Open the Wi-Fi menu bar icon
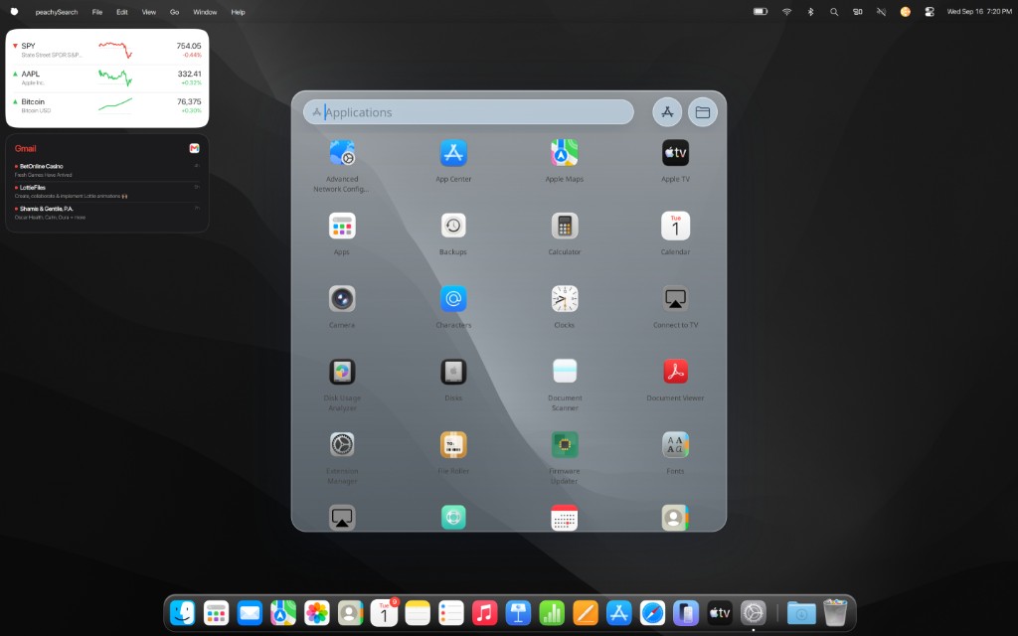Screen dimensions: 1018x636 pos(787,12)
